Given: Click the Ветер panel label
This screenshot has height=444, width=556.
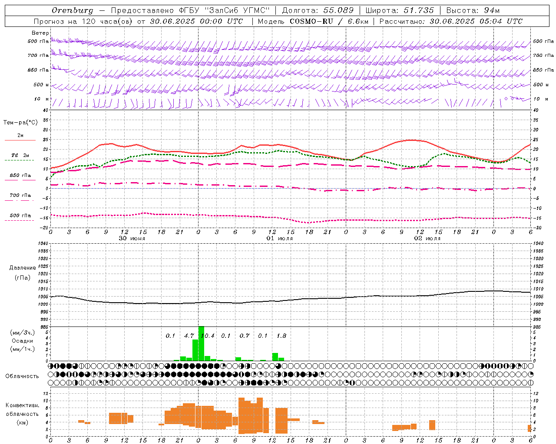Looking at the screenshot, I should (x=40, y=33).
